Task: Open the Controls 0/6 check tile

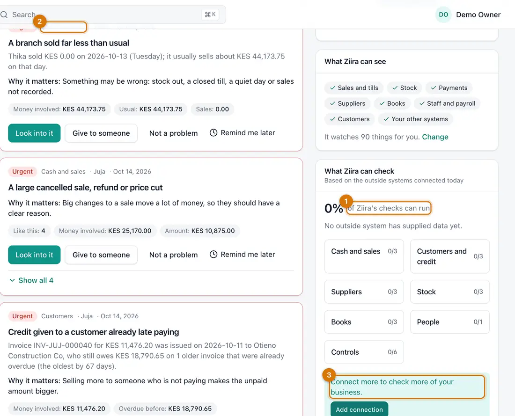Action: coord(364,352)
